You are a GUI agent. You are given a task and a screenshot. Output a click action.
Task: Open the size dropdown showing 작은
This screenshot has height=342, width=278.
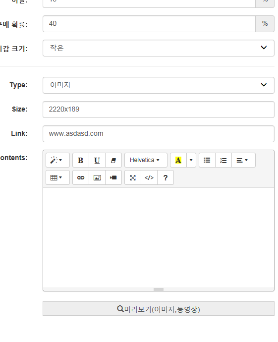click(x=159, y=48)
